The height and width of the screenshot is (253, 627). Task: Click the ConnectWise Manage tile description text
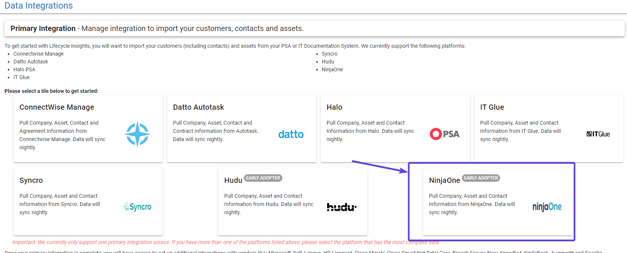(x=63, y=135)
